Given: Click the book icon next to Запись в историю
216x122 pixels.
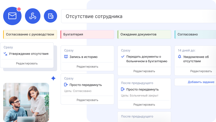Looking at the screenshot, I should (x=66, y=57).
